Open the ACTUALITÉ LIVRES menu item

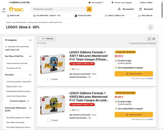coord(83,16)
